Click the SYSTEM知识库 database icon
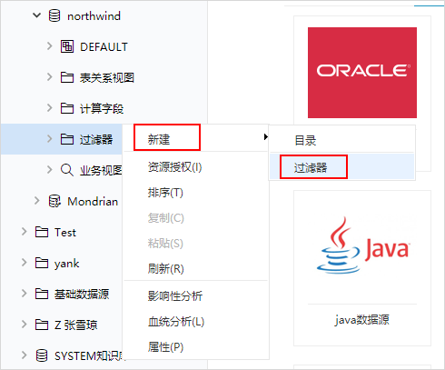This screenshot has height=370, width=445. tap(42, 355)
